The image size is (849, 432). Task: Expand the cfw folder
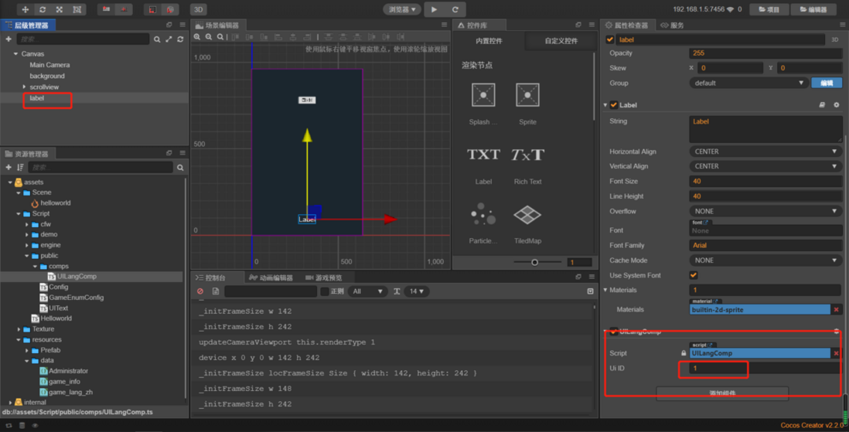tap(26, 224)
